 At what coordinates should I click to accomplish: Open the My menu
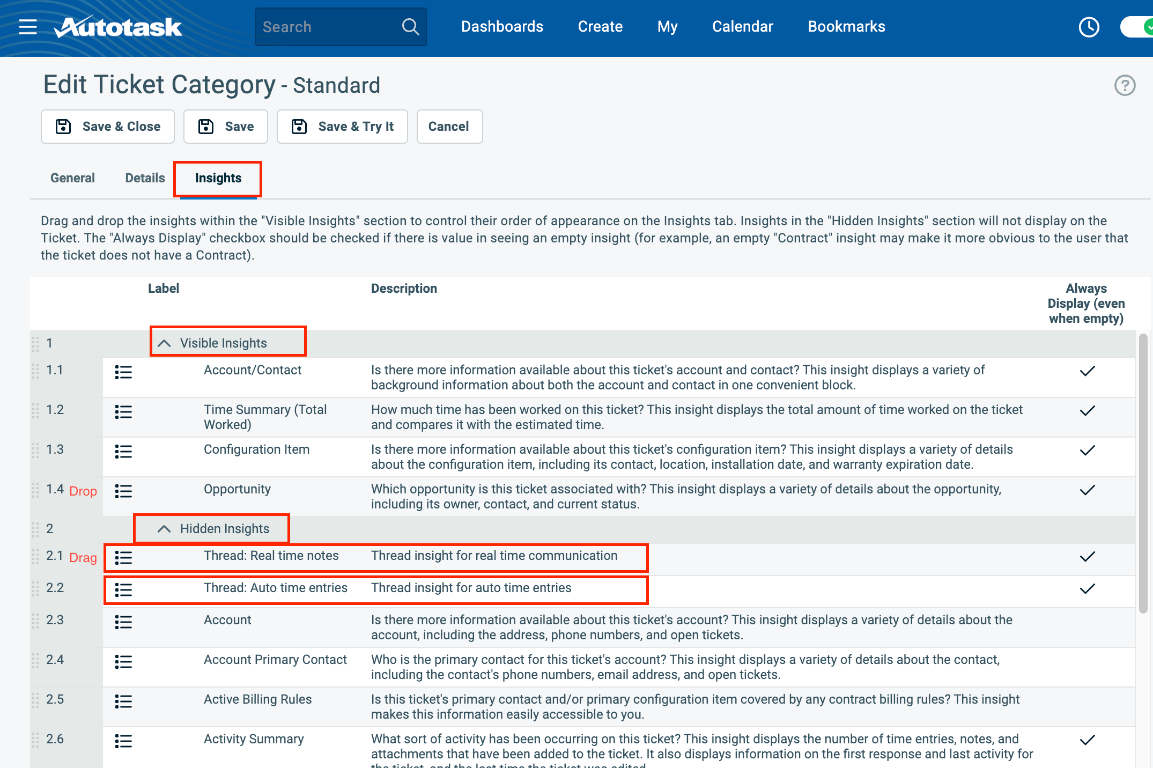pos(667,27)
